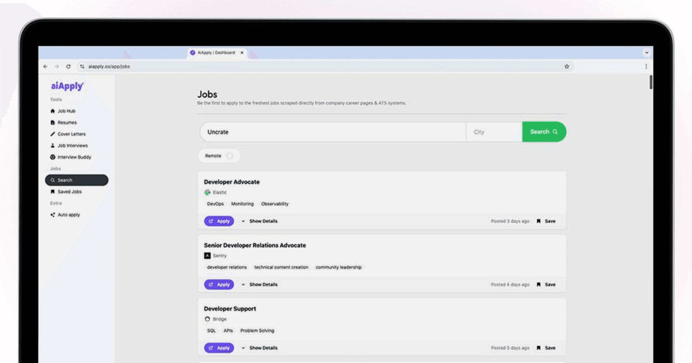692x363 pixels.
Task: Enable the Remote filter toggle
Action: pyautogui.click(x=230, y=156)
